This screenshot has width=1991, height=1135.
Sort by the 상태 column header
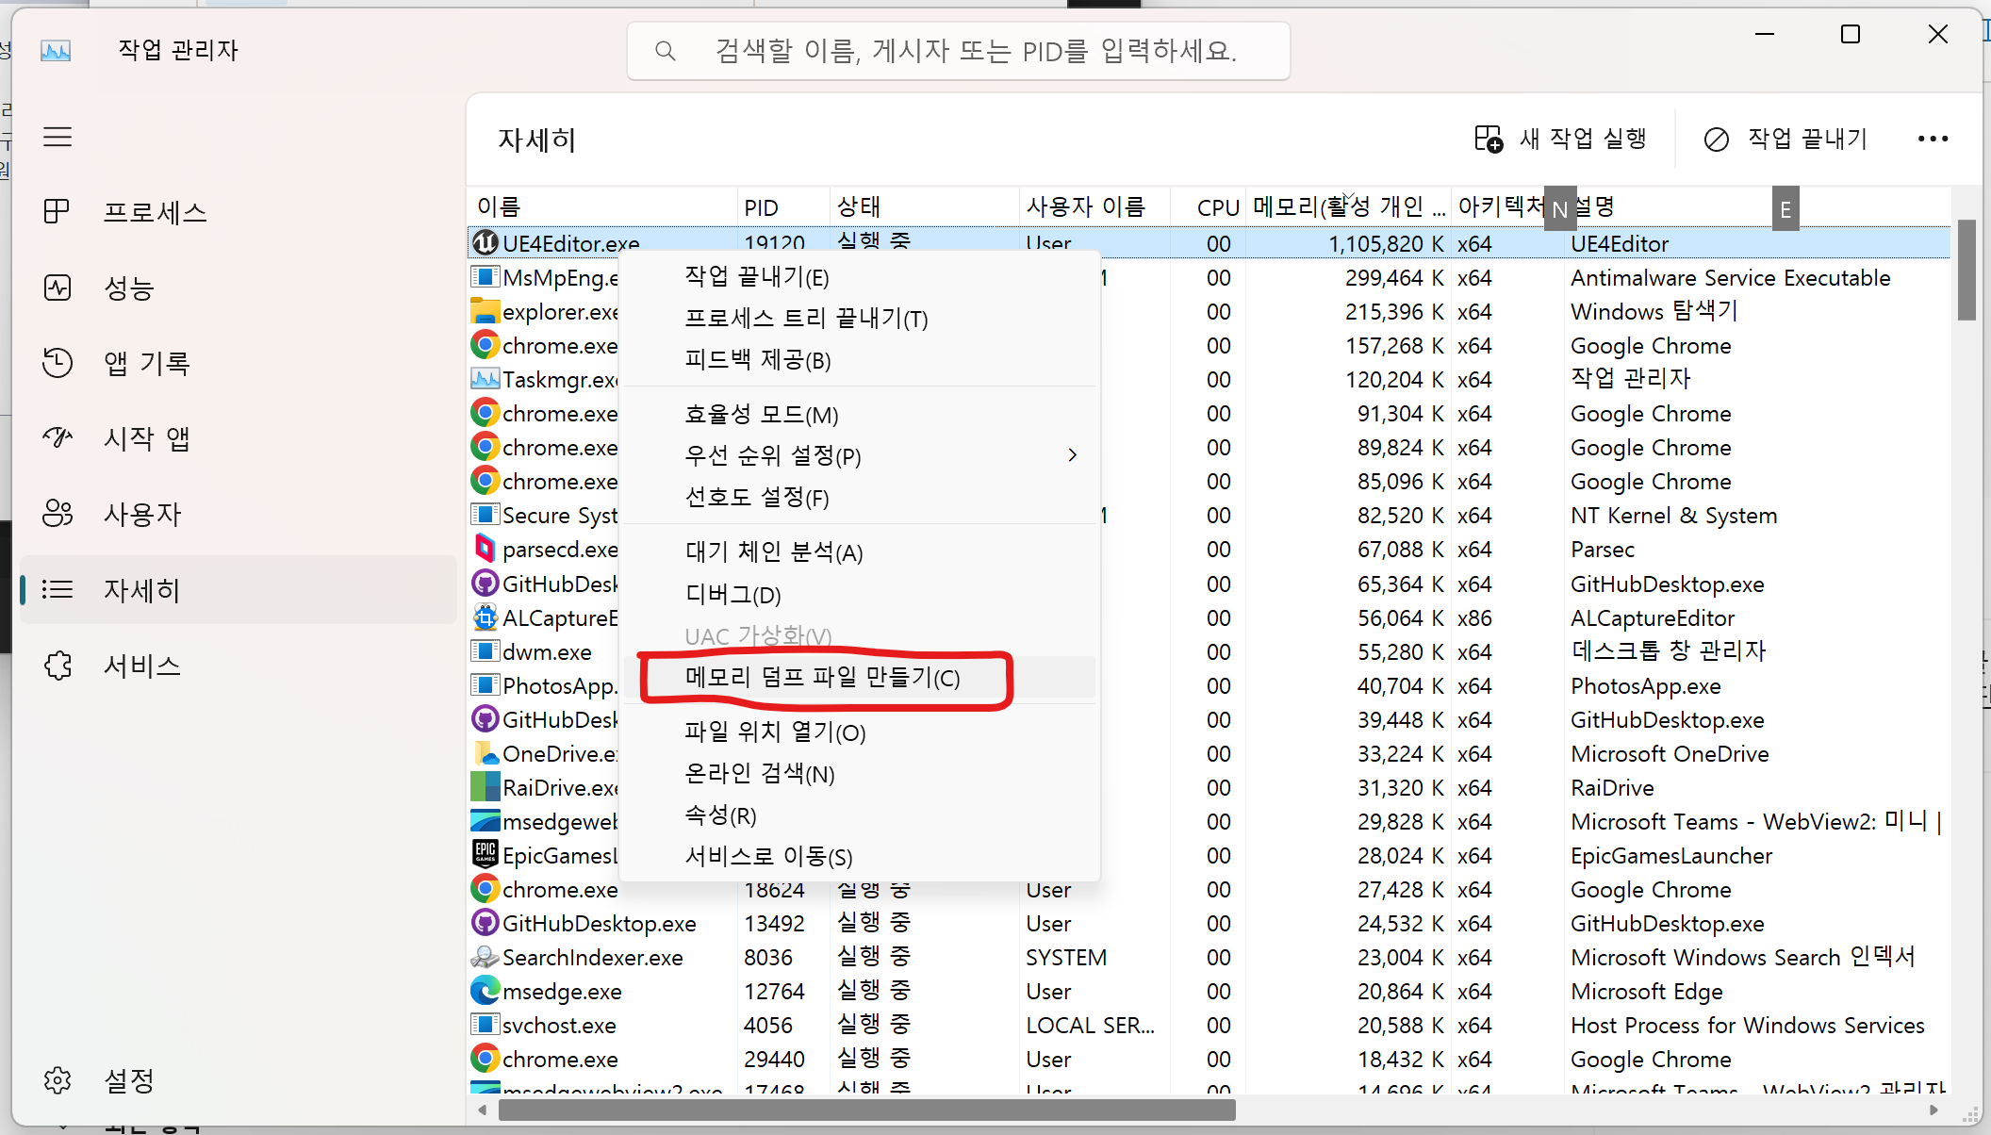[925, 206]
